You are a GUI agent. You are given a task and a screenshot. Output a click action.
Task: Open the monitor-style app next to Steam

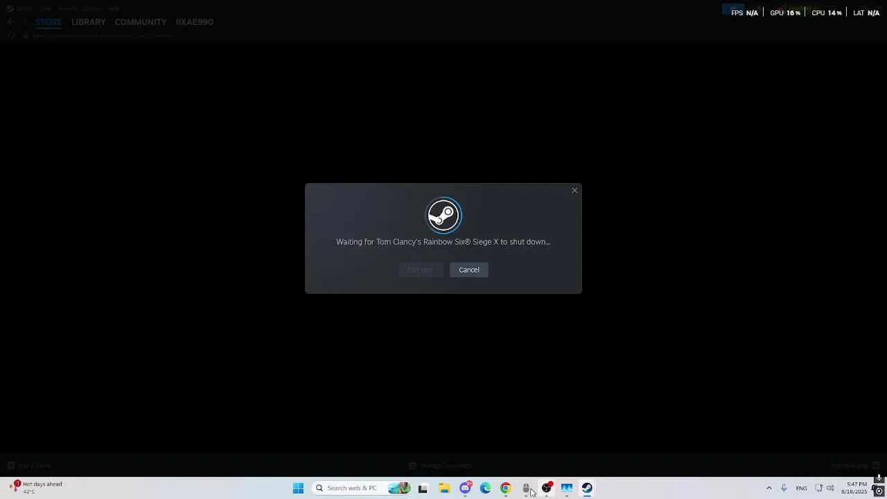[x=567, y=488]
